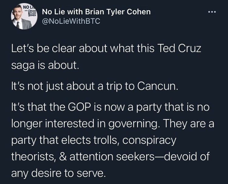Click the word 'Cancun' in the tweet
This screenshot has height=184, width=228.
point(157,86)
